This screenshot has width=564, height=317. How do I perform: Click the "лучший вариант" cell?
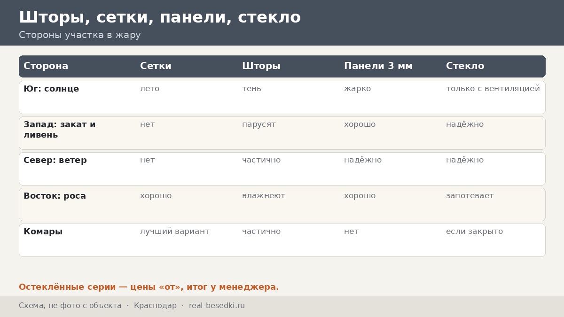tap(175, 232)
